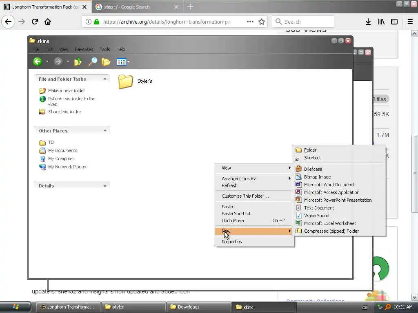Create a new Microsoft PowerPoint Presentation
Image resolution: width=418 pixels, height=313 pixels.
point(339,200)
